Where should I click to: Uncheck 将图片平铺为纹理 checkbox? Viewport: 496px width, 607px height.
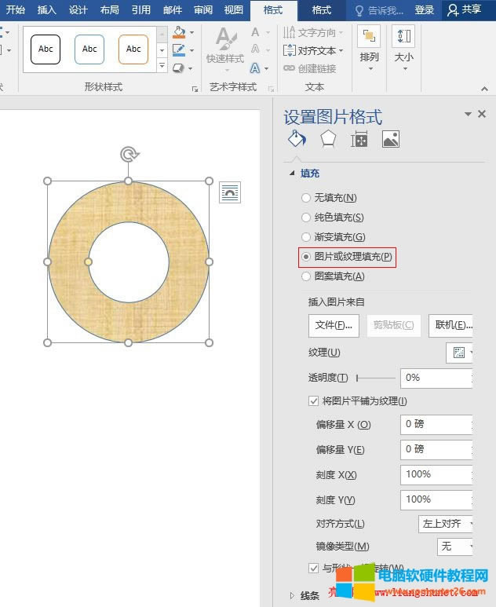(x=314, y=401)
